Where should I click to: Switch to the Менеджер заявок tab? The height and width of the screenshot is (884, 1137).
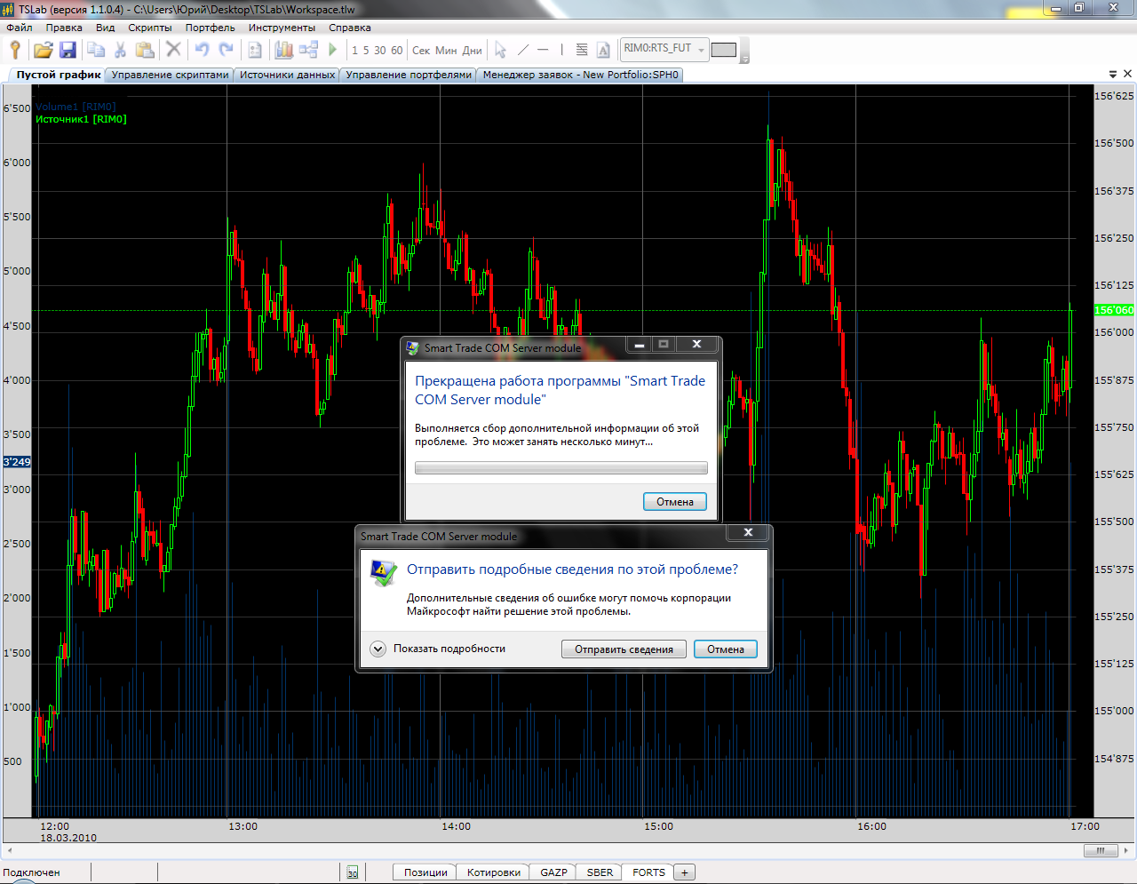pyautogui.click(x=581, y=75)
